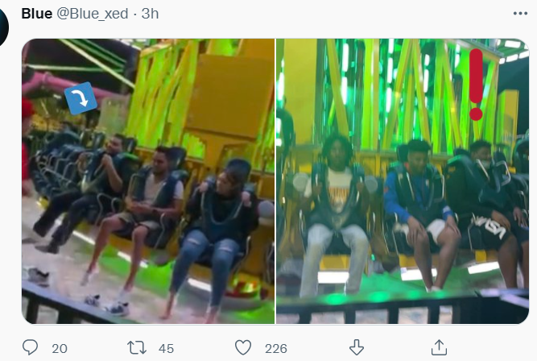Click the reply speech bubble icon

[x=31, y=347]
